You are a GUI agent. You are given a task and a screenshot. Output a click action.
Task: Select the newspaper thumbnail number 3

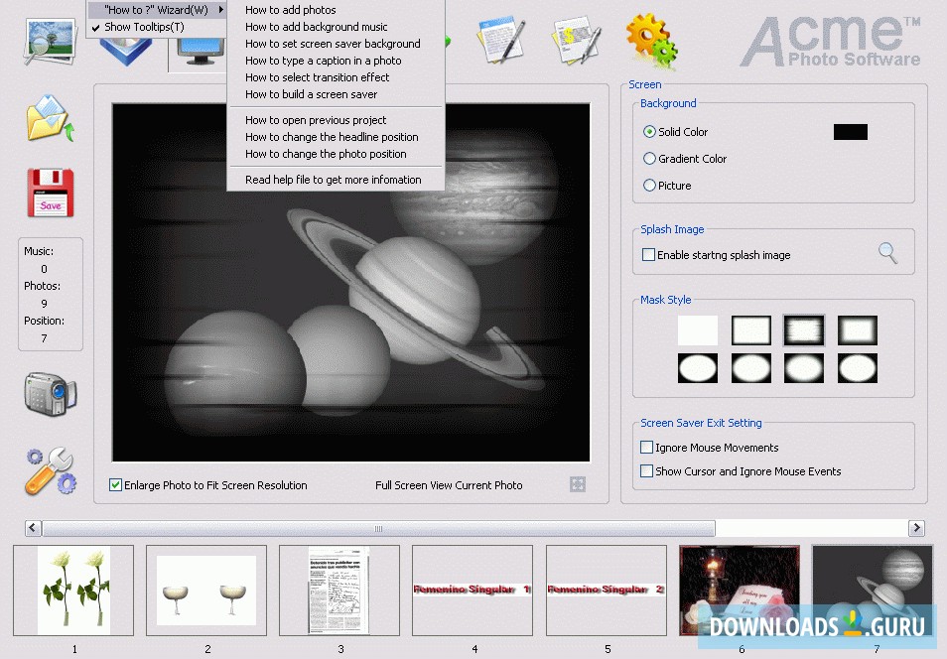[x=339, y=590]
